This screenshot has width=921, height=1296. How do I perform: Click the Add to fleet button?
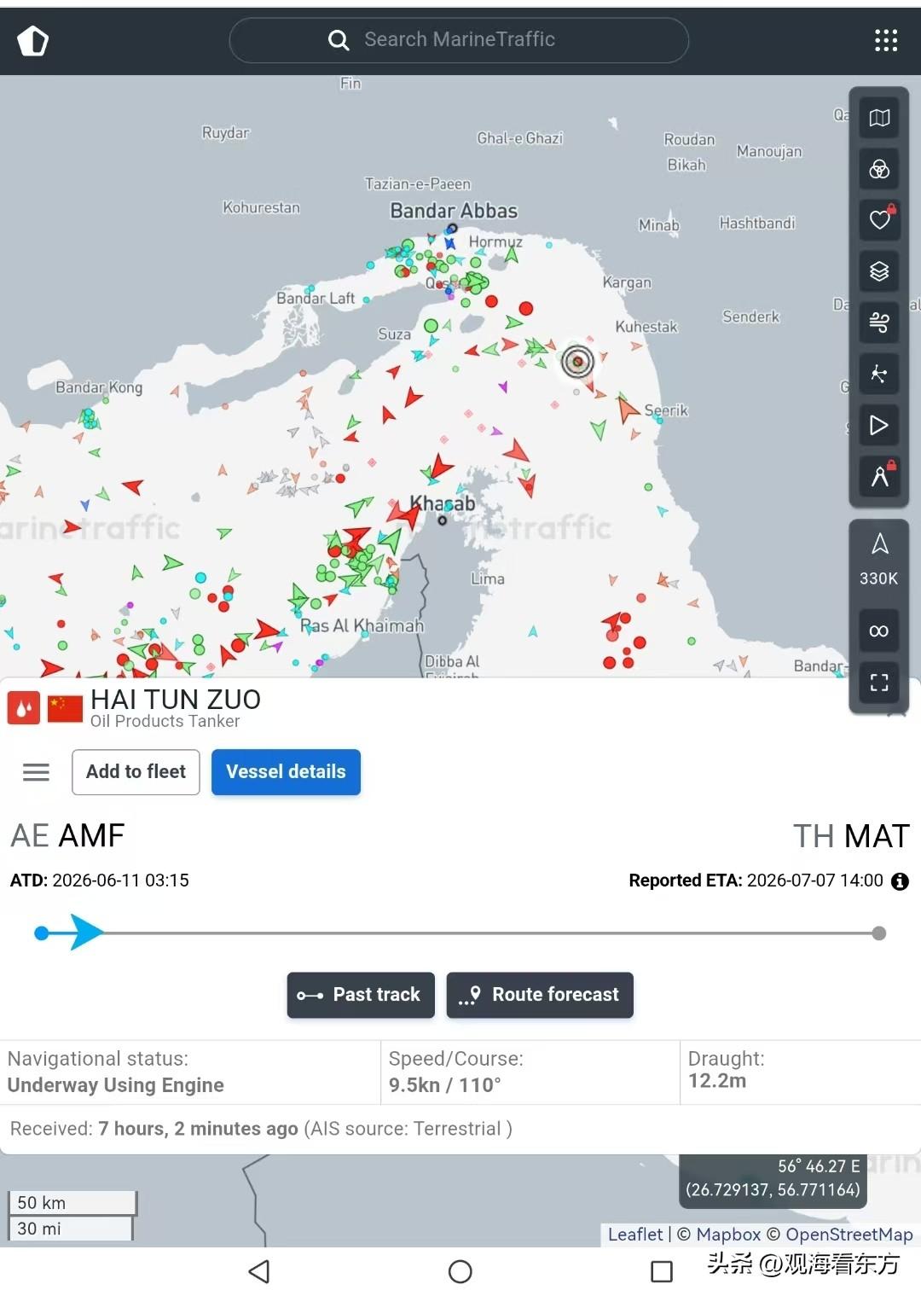point(136,772)
